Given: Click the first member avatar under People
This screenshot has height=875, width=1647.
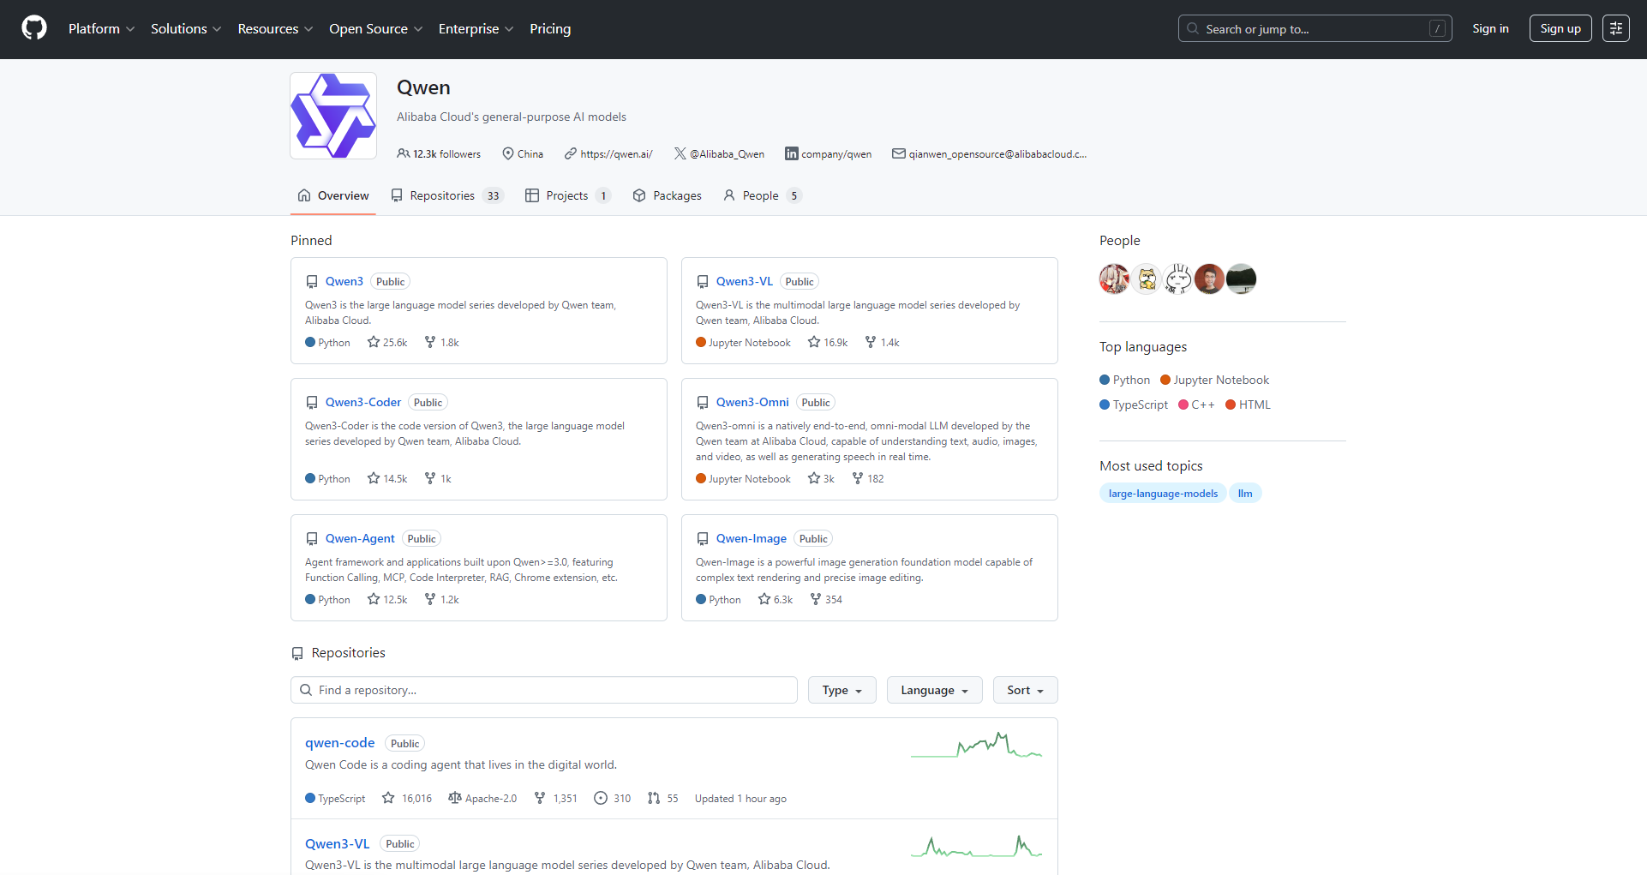Looking at the screenshot, I should 1114,279.
